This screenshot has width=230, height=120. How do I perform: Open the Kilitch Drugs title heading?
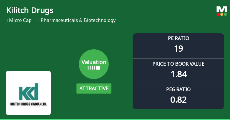[x=30, y=10]
